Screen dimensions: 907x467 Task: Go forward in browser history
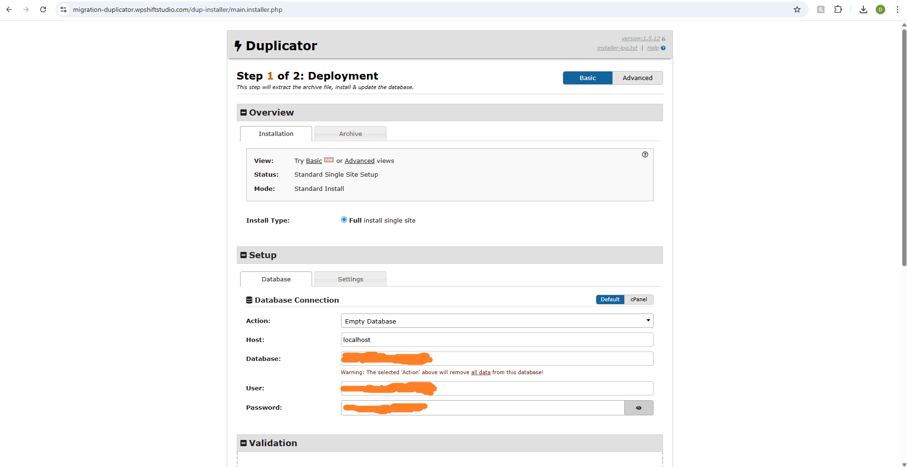tap(26, 9)
